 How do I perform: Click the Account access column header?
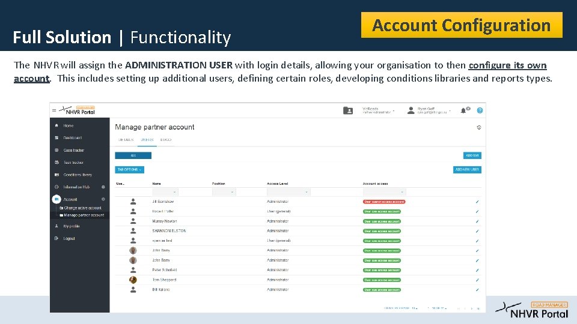375,184
